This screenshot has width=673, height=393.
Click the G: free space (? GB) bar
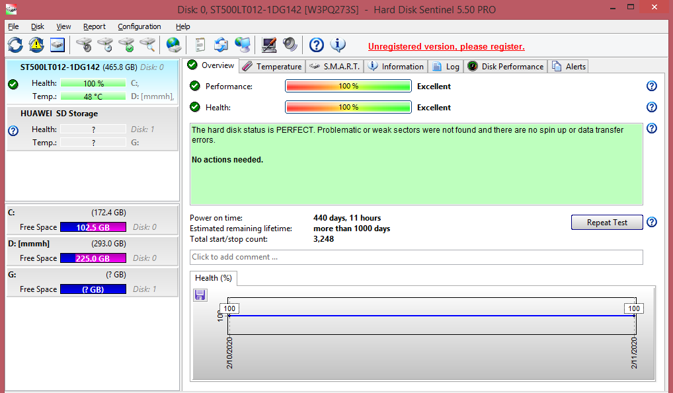pos(93,289)
